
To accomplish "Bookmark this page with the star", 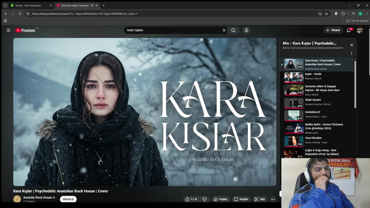I will (x=326, y=14).
